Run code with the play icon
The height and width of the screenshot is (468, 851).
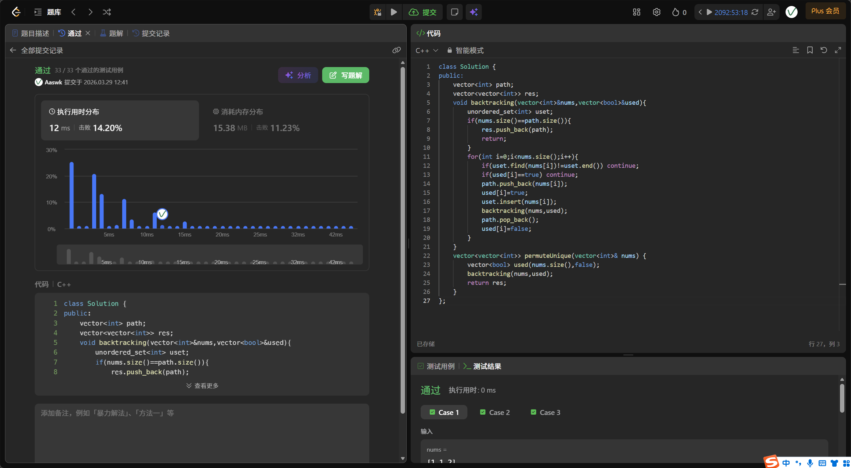click(x=394, y=12)
